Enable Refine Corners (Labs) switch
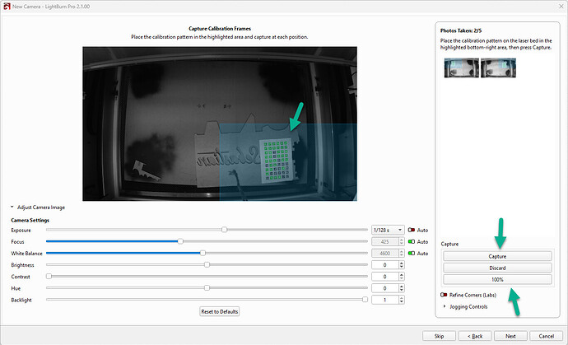 (x=444, y=295)
